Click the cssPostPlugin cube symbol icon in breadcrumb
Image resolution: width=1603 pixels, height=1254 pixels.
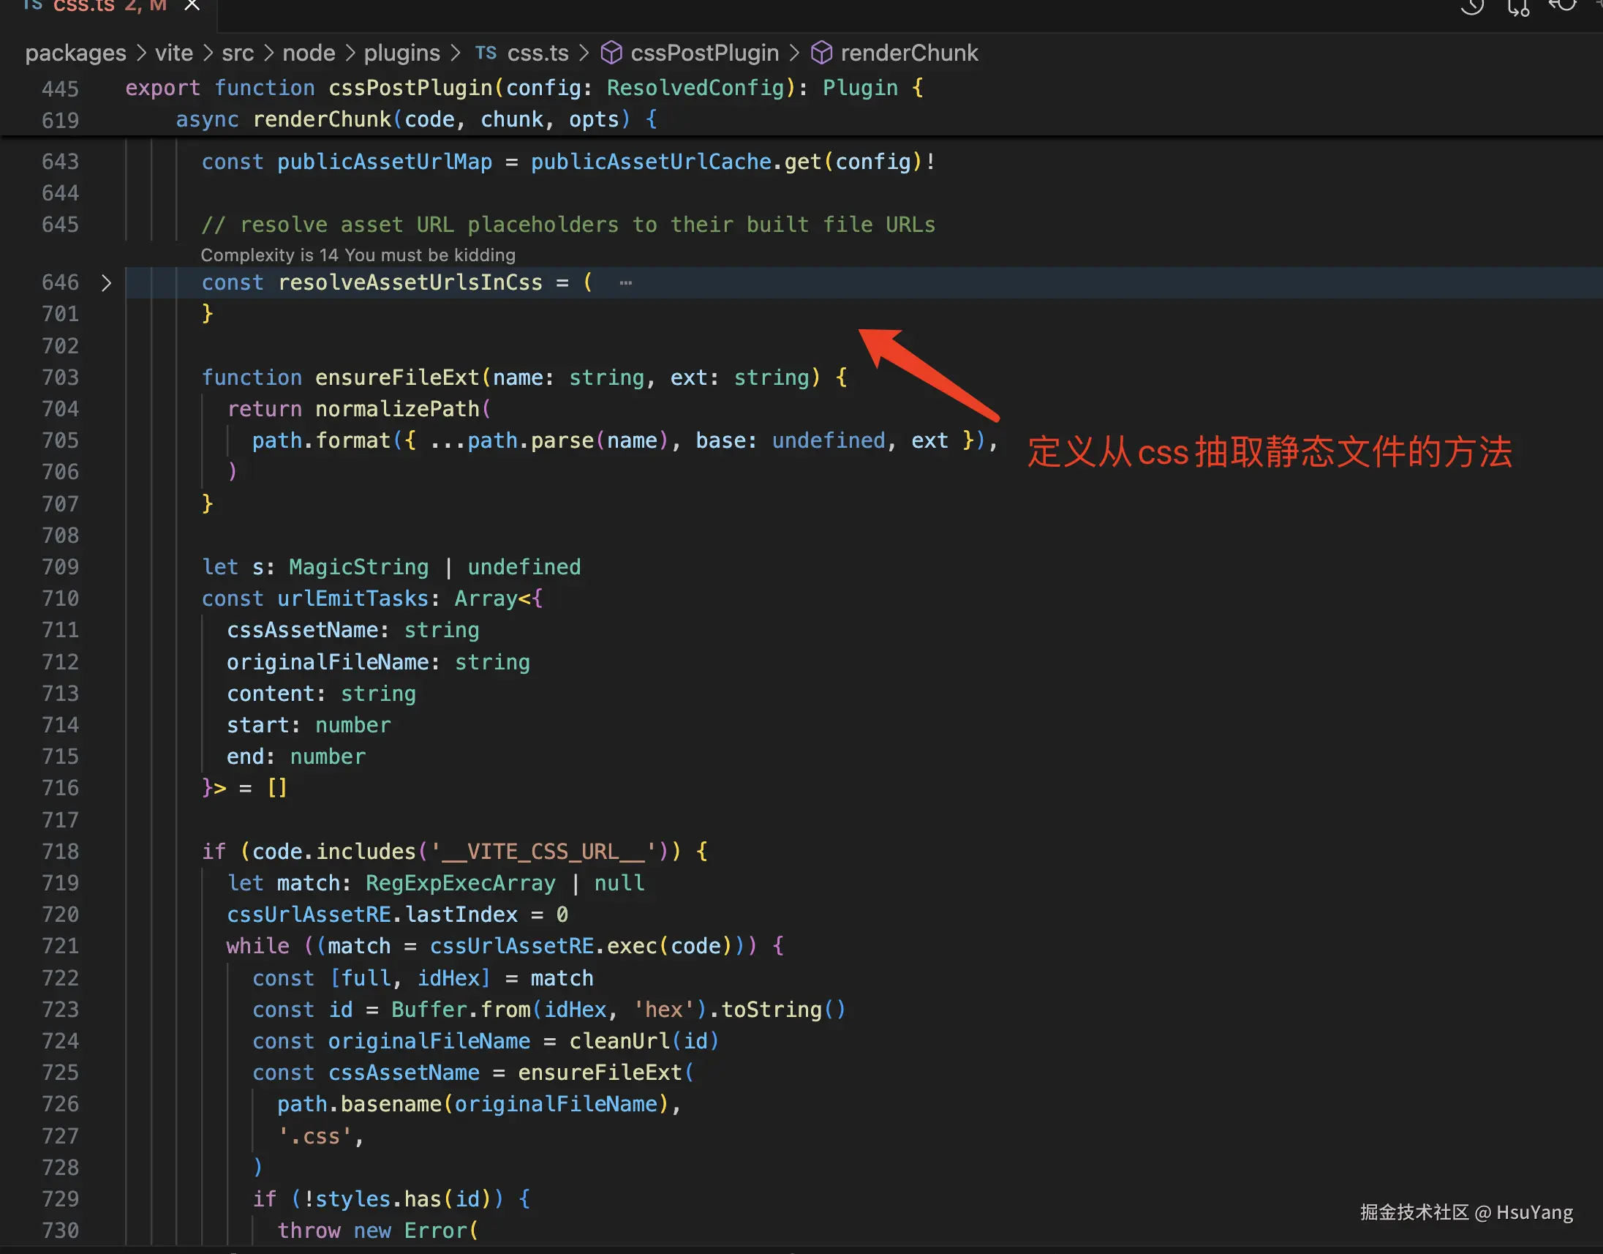click(611, 53)
